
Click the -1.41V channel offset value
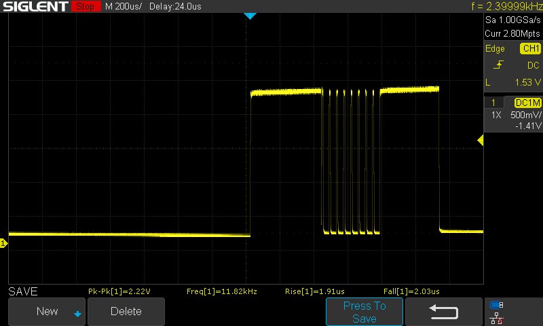click(528, 126)
